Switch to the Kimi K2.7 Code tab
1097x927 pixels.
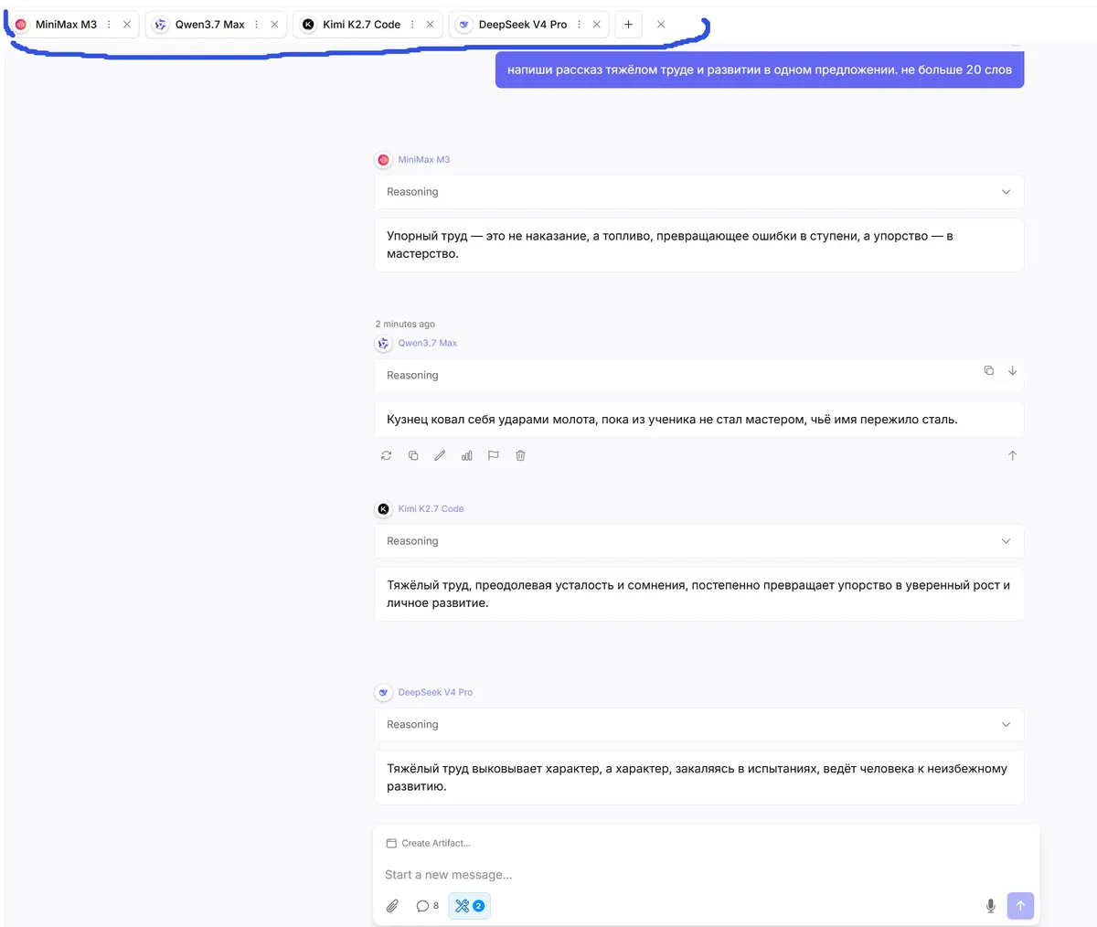(361, 25)
